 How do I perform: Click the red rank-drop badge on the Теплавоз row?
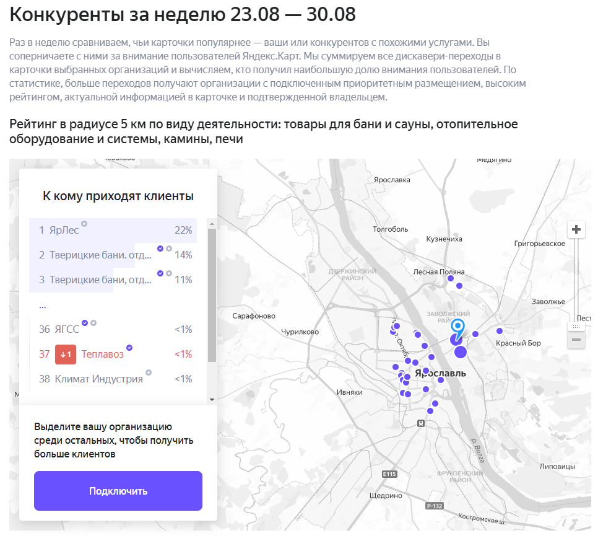(66, 355)
